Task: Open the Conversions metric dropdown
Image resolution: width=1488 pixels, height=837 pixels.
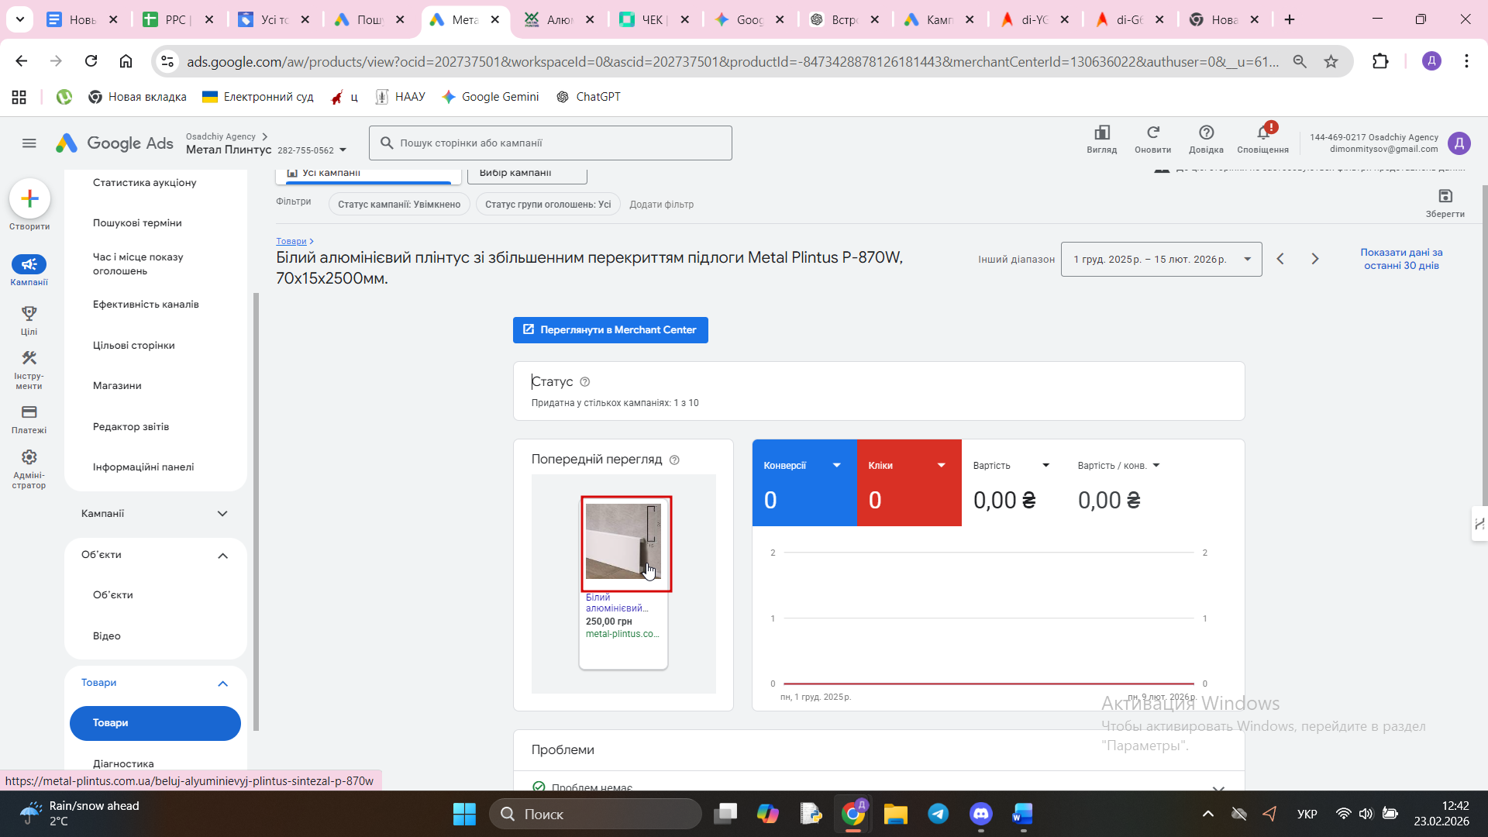Action: pos(836,466)
